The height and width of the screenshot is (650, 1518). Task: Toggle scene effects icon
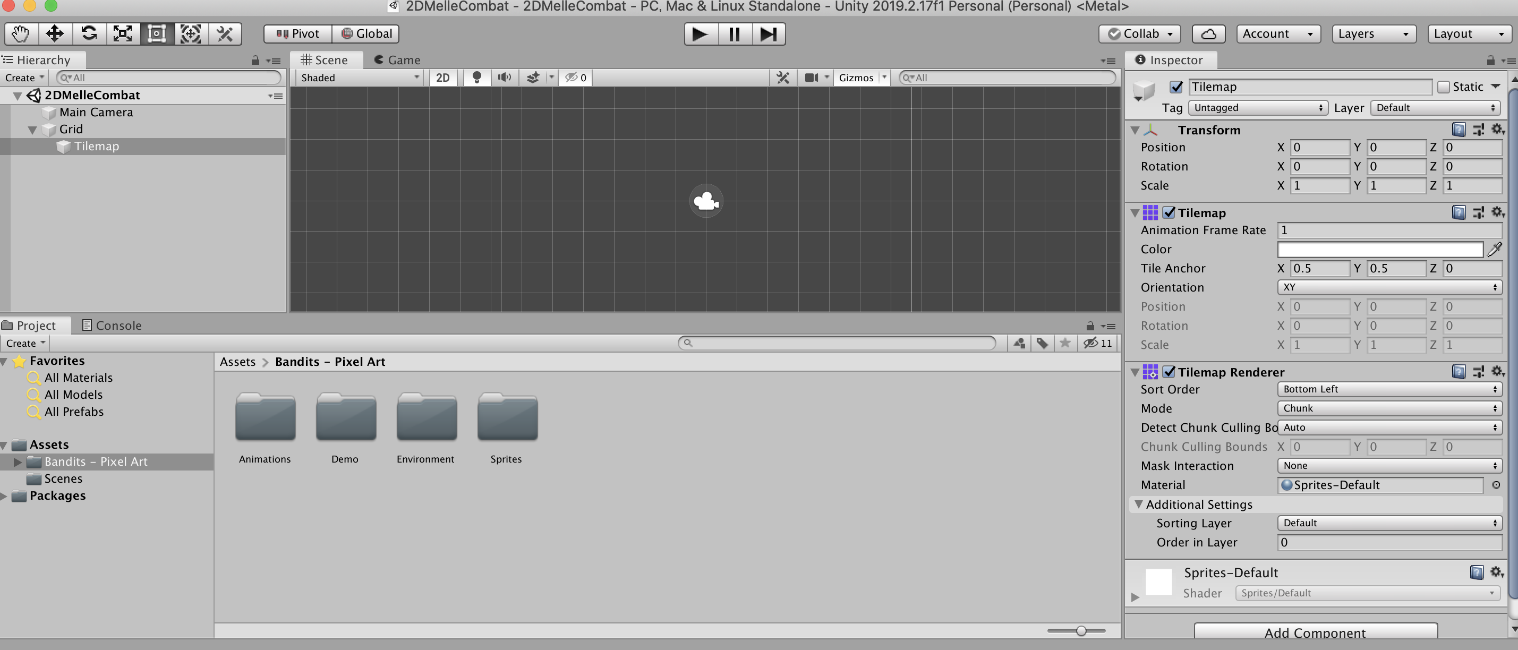tap(533, 77)
